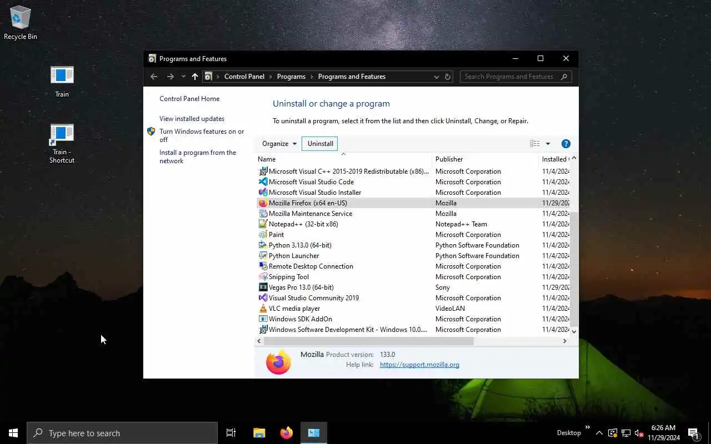Open the Help question mark icon
This screenshot has height=444, width=711.
pos(566,144)
